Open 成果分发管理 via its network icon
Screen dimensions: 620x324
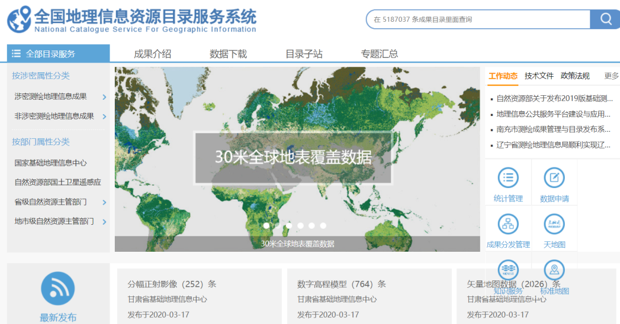[x=508, y=224]
